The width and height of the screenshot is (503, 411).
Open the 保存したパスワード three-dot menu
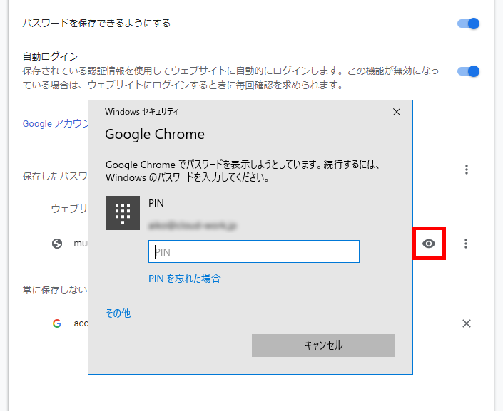466,170
